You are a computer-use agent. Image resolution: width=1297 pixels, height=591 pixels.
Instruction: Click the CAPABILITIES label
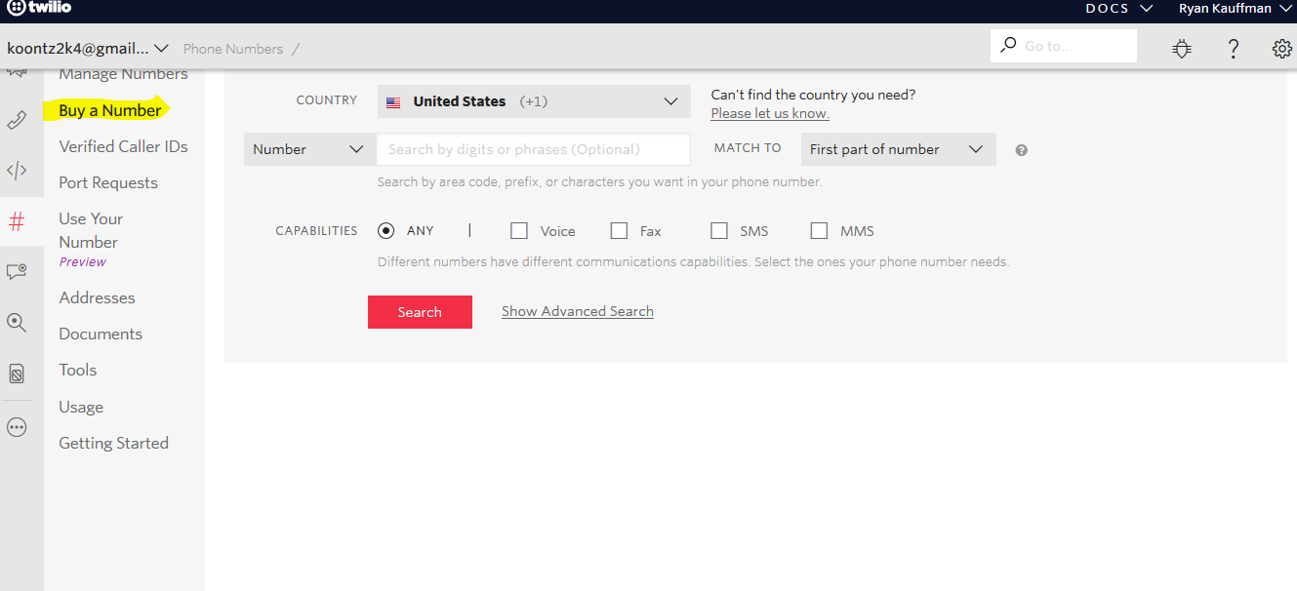point(316,231)
